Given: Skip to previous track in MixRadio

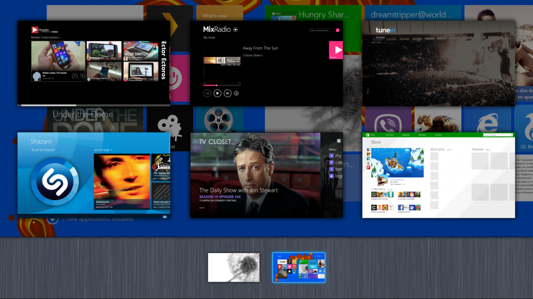Looking at the screenshot, I should [x=207, y=93].
